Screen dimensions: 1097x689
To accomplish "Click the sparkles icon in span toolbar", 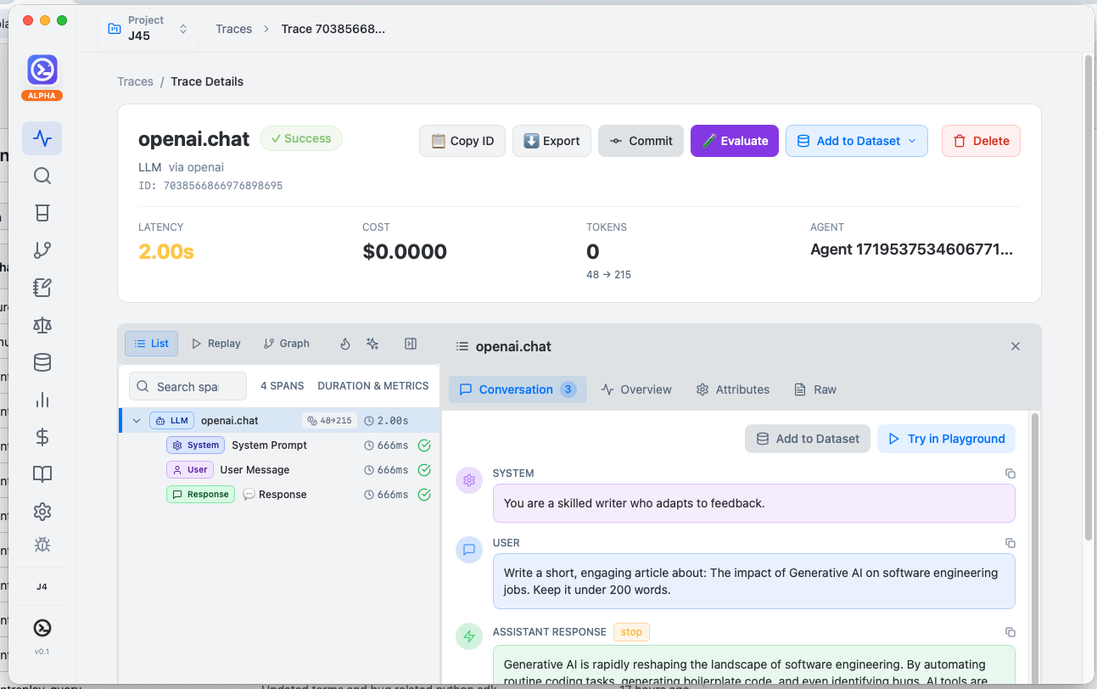I will click(372, 344).
